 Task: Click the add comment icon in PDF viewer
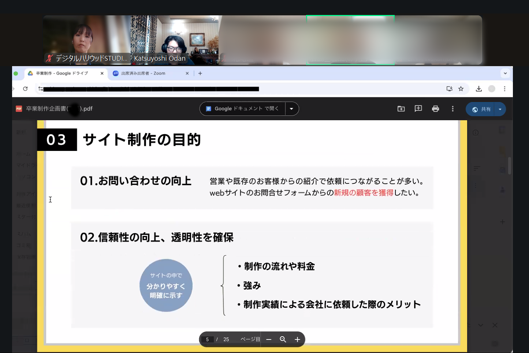(x=418, y=109)
